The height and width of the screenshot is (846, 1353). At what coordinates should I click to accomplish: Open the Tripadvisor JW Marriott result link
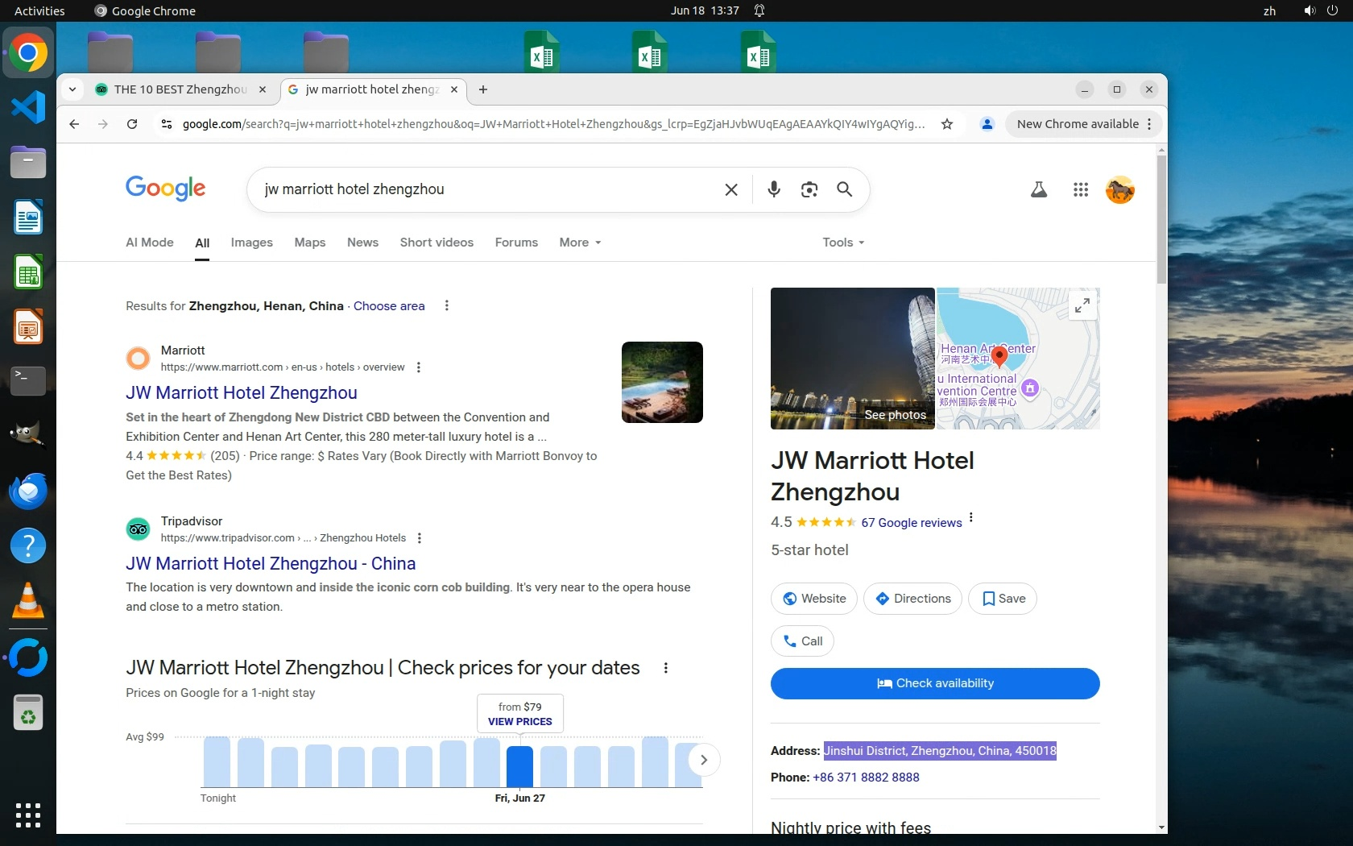click(271, 563)
